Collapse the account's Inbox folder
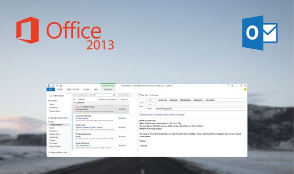 point(49,122)
